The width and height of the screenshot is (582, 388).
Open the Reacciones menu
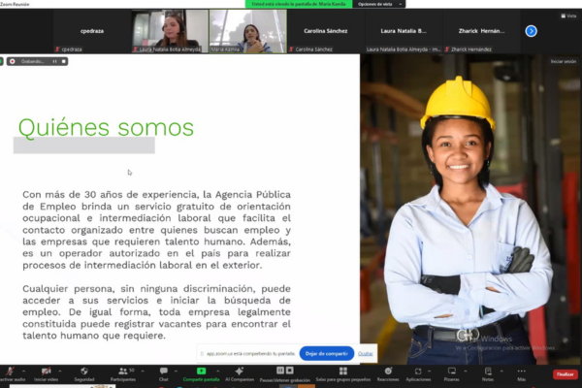coord(388,373)
